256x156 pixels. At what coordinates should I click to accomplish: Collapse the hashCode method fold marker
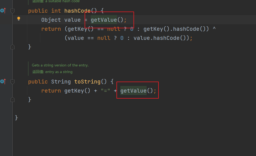coord(12,11)
